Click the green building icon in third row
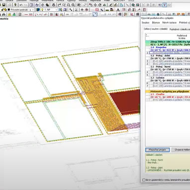Image resolution: width=190 pixels, height=190 pixels. pyautogui.click(x=14, y=14)
